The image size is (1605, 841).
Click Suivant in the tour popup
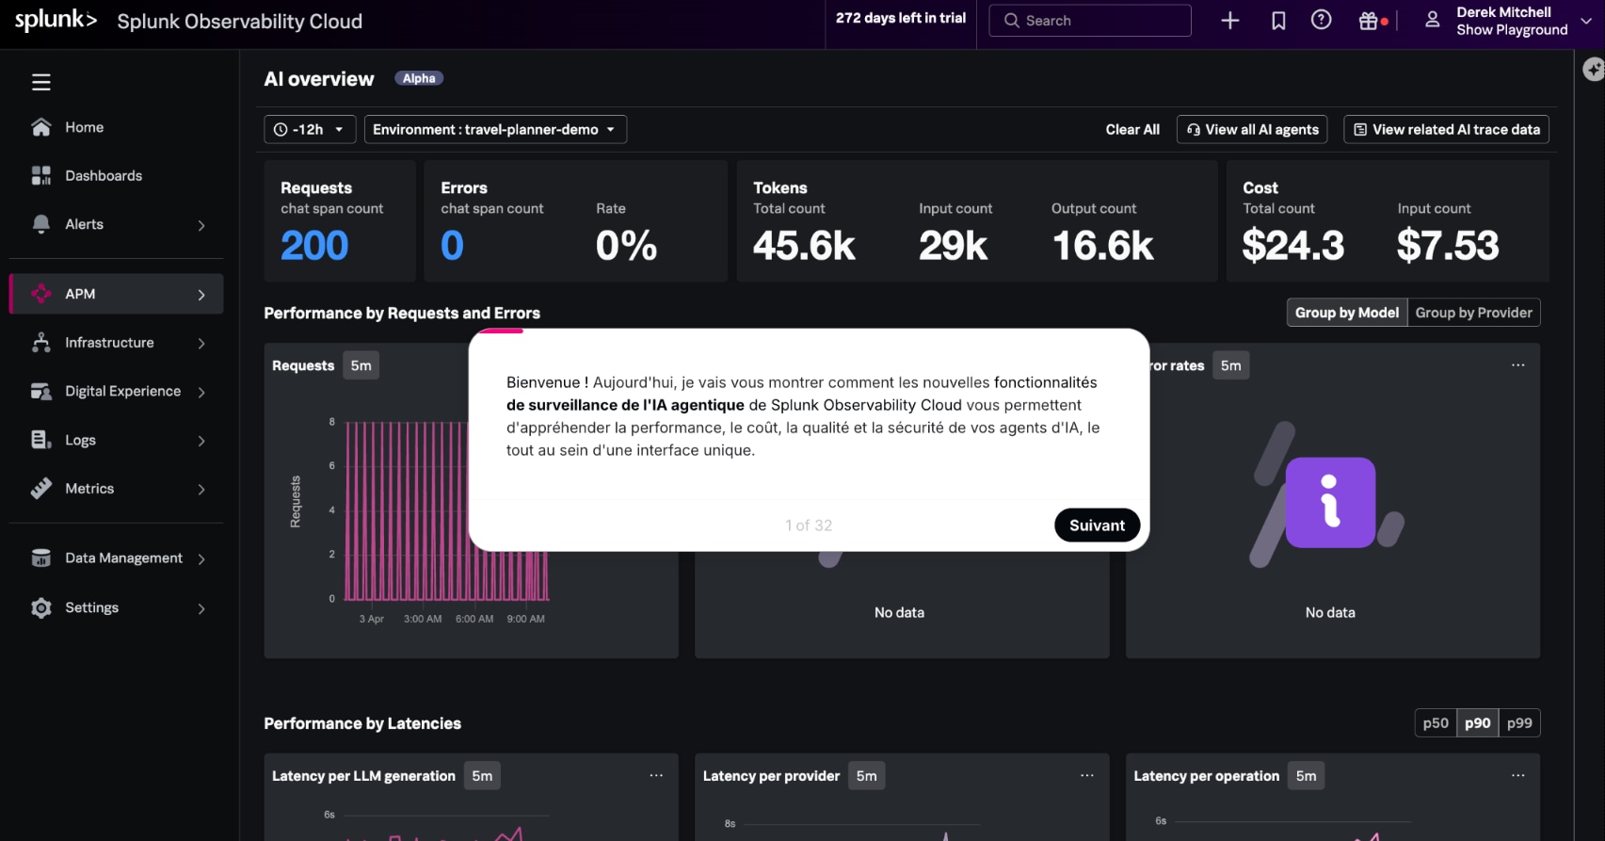[x=1097, y=526]
